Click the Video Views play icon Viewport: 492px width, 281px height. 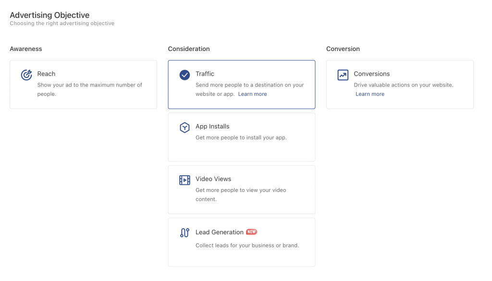click(184, 179)
